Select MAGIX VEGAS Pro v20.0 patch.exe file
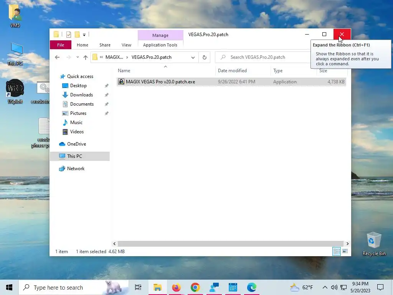393x295 pixels. (160, 82)
